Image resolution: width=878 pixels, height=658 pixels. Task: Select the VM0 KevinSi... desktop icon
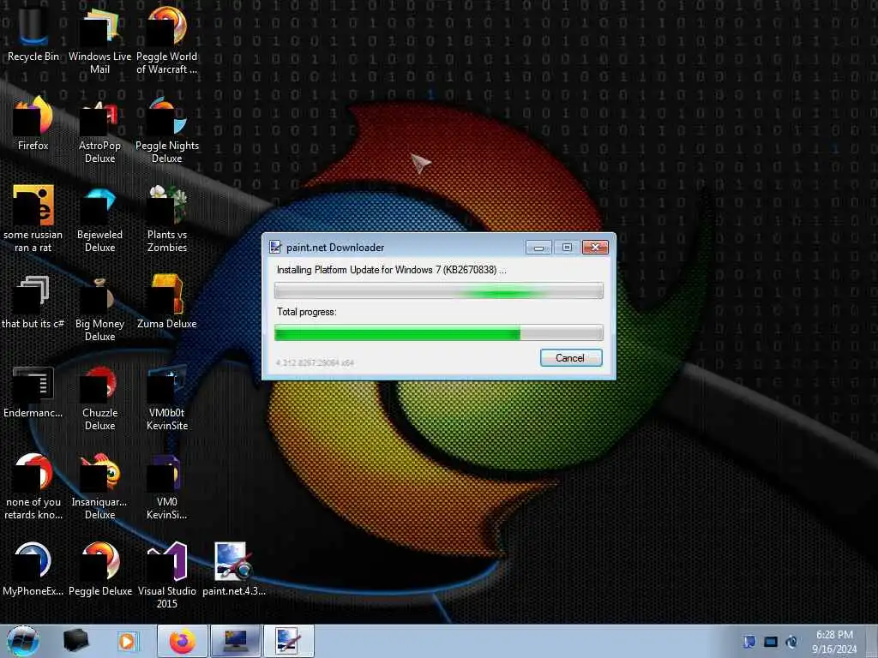[167, 486]
